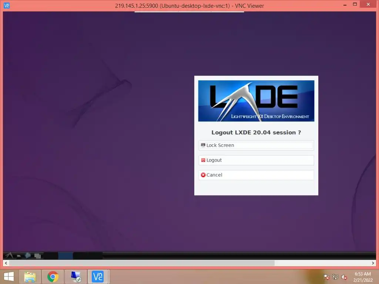Maximize the VNC Viewer window
Image resolution: width=379 pixels, height=284 pixels.
coord(355,4)
